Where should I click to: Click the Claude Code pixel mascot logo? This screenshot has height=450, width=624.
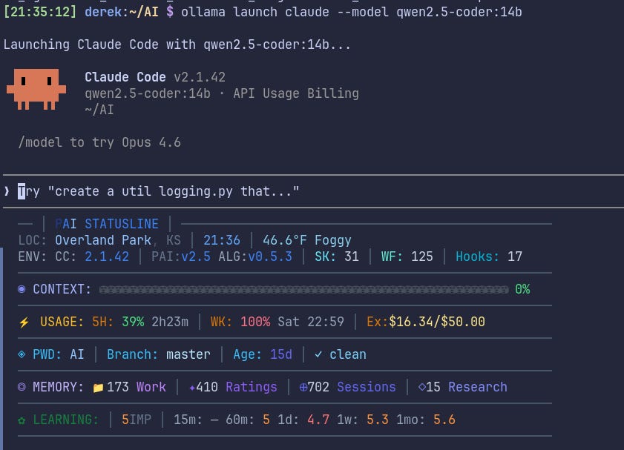coord(36,89)
